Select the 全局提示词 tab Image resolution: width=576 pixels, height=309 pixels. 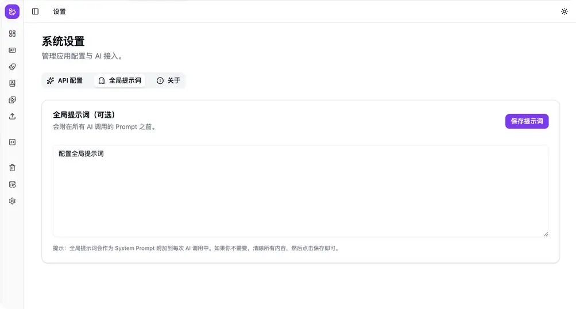pos(120,80)
